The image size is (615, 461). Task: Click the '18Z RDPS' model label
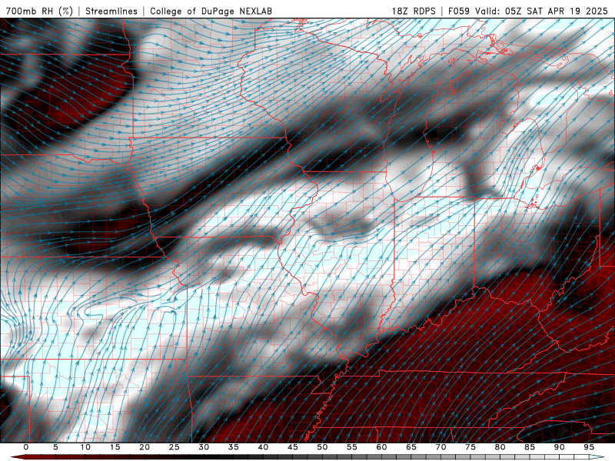pos(414,11)
